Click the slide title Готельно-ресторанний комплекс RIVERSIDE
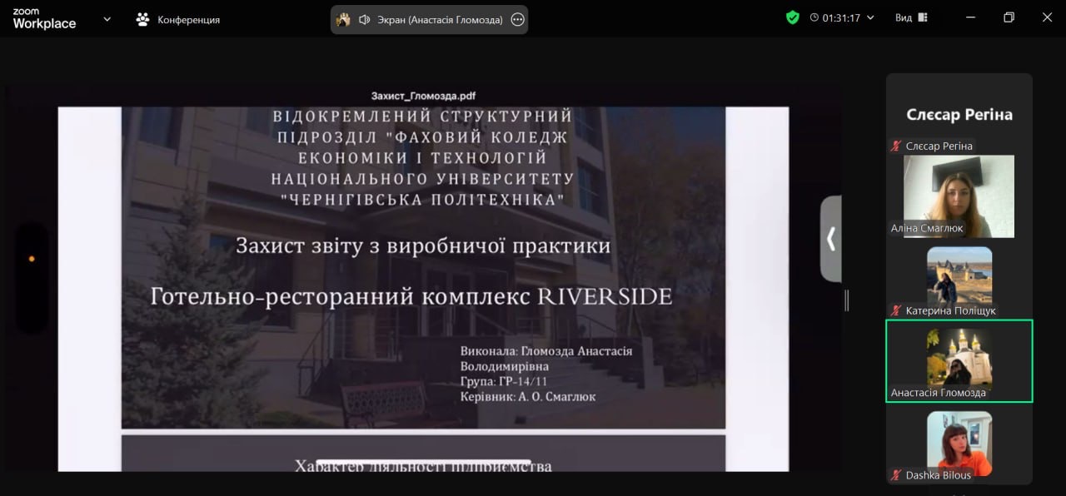The image size is (1066, 496). pos(411,296)
